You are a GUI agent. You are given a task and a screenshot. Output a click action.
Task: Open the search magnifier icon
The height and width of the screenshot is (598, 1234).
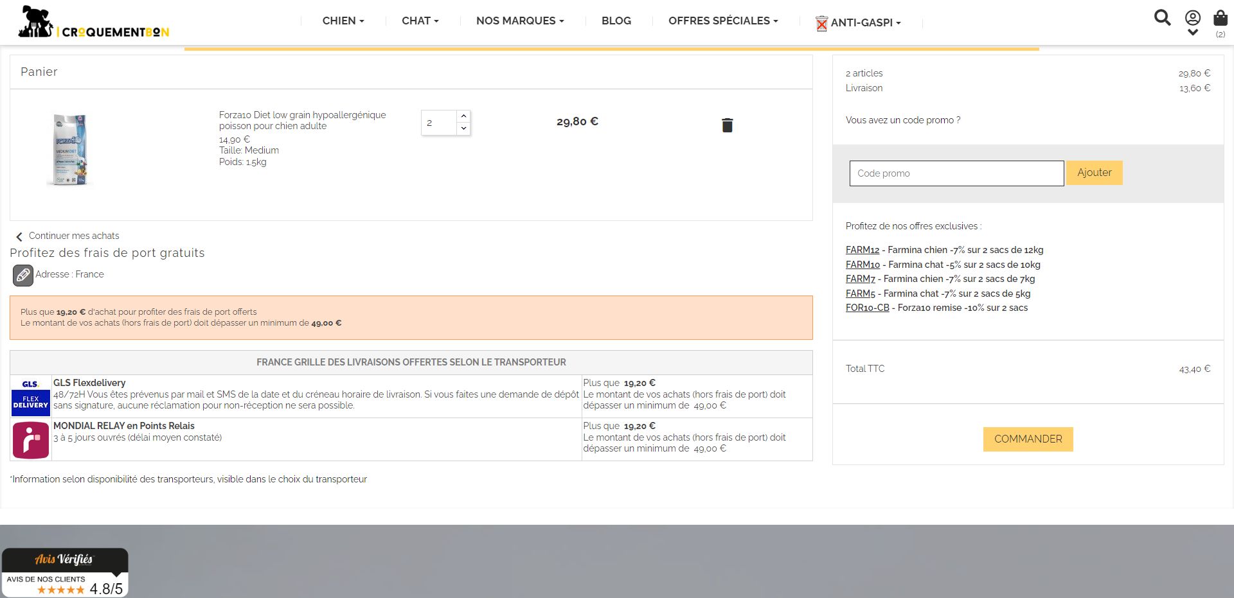tap(1162, 17)
